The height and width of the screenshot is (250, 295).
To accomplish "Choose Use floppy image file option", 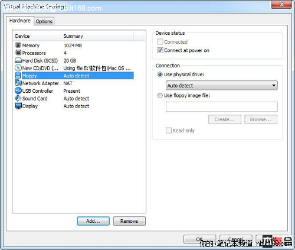I will click(160, 96).
